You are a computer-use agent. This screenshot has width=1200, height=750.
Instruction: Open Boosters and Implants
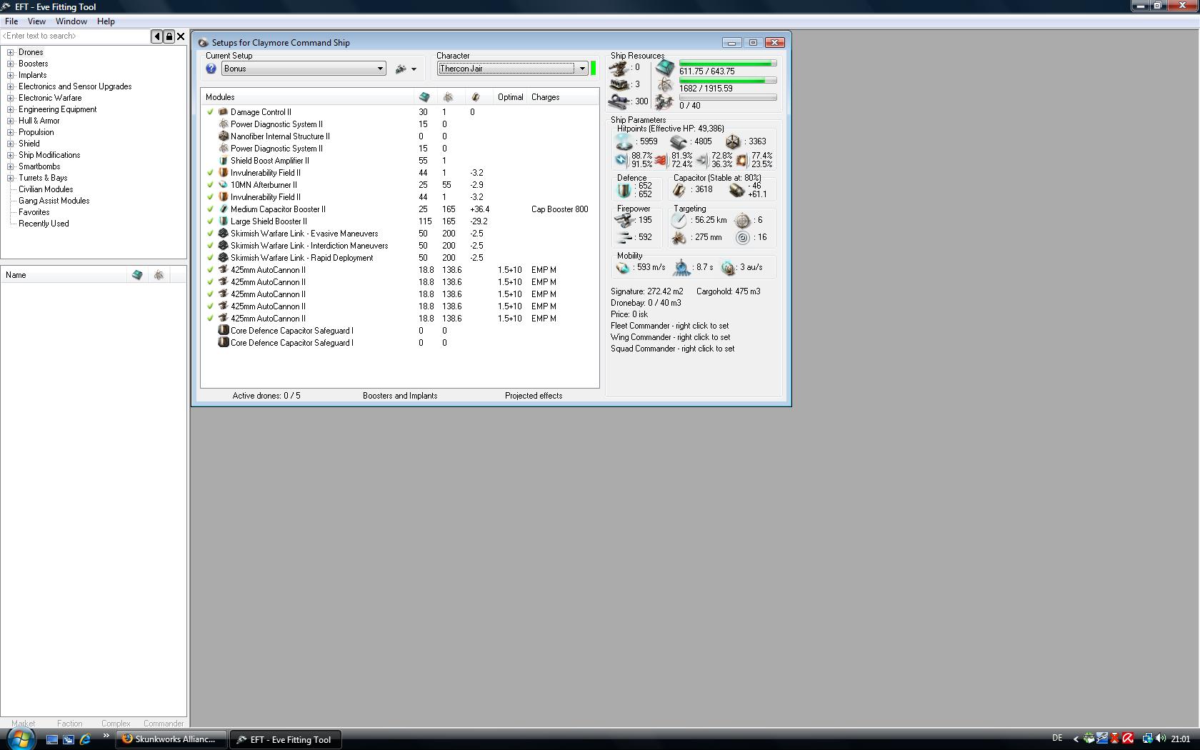pyautogui.click(x=400, y=396)
